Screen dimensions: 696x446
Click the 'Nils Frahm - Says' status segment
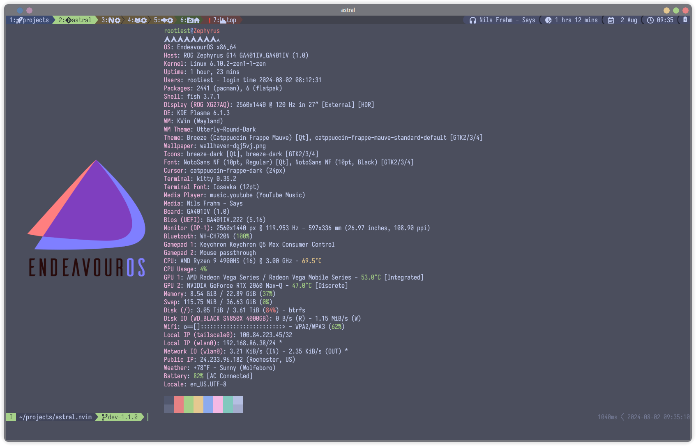tap(507, 20)
